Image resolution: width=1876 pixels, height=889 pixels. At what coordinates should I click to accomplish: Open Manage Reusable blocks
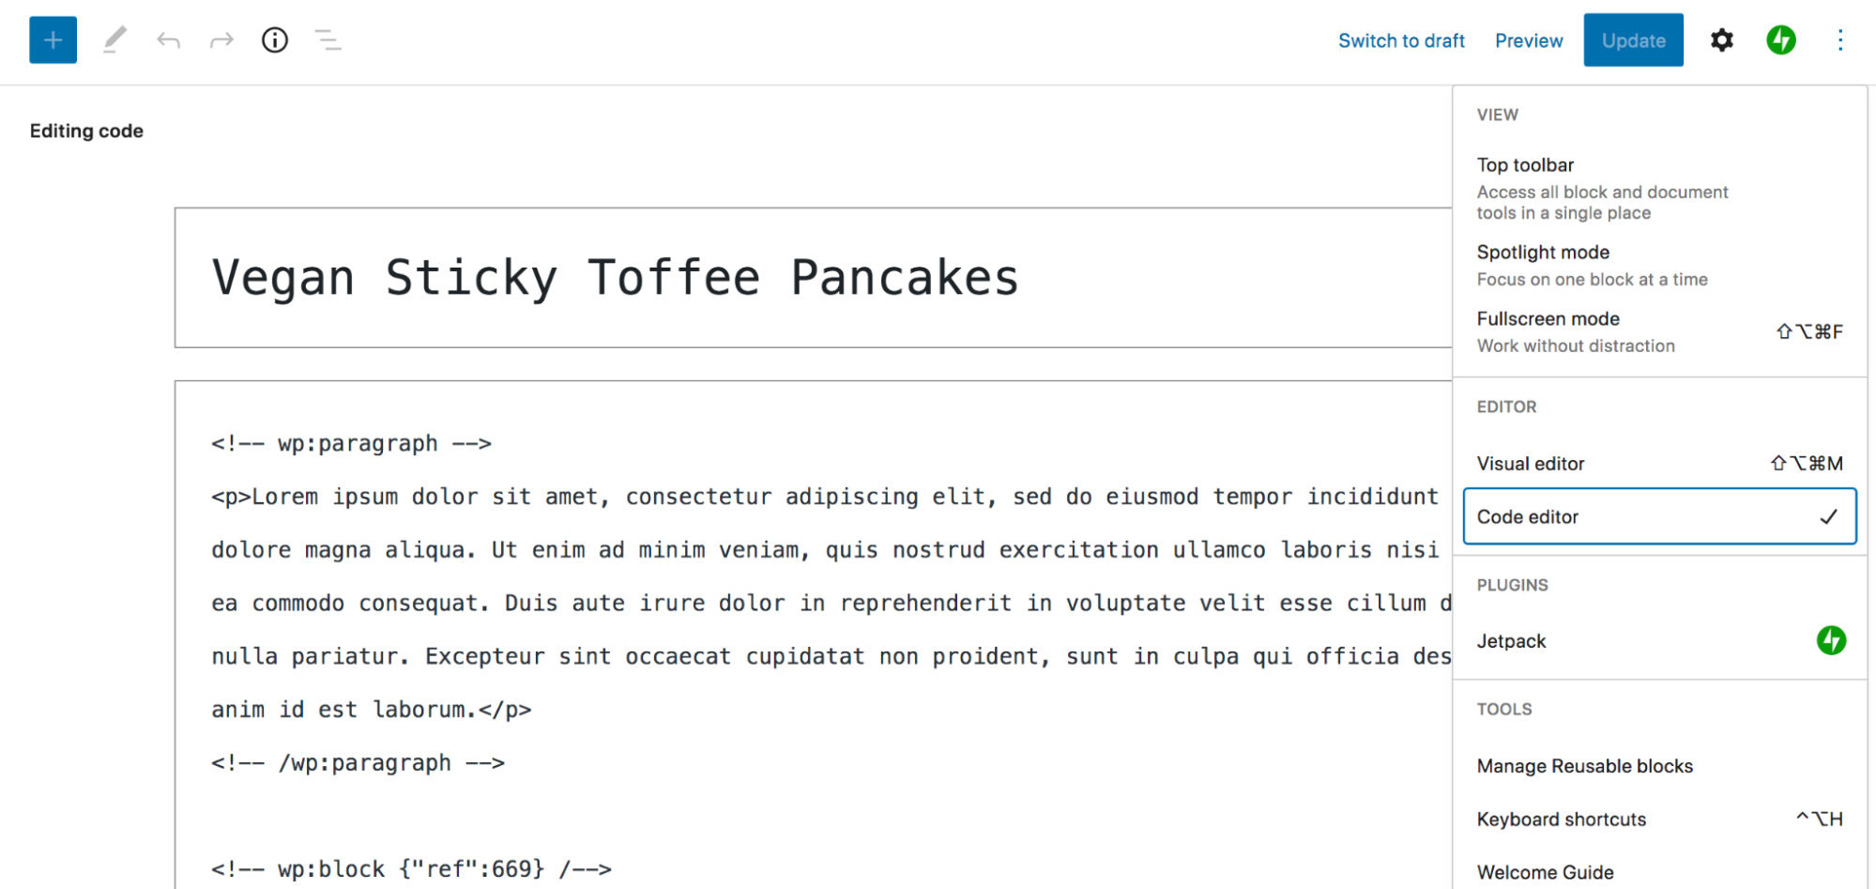(1584, 766)
